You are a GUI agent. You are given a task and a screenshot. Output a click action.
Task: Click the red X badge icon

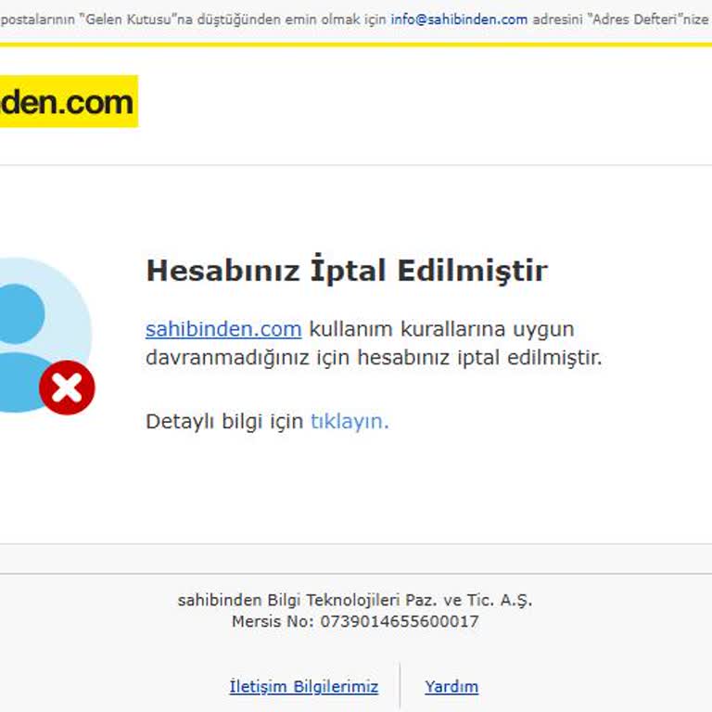67,388
